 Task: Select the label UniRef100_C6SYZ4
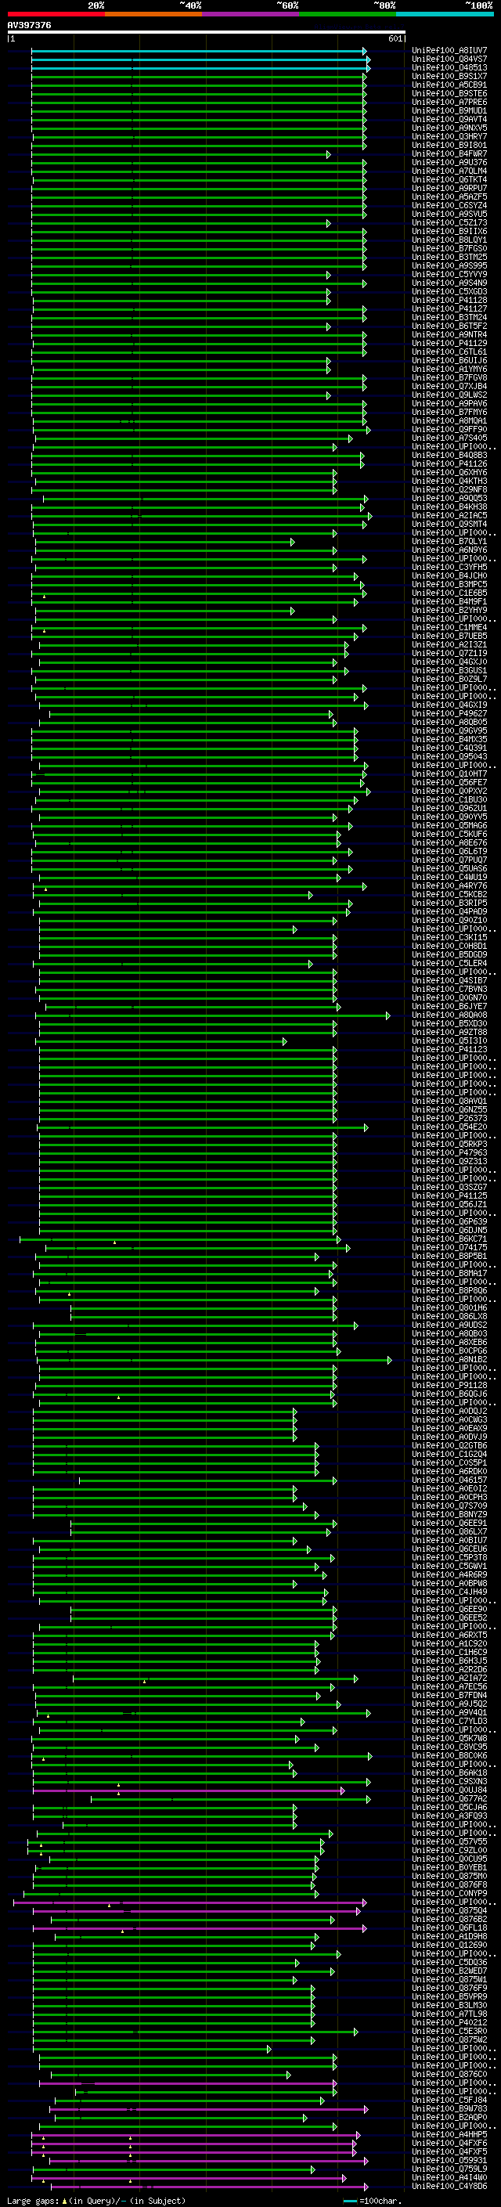tap(449, 206)
